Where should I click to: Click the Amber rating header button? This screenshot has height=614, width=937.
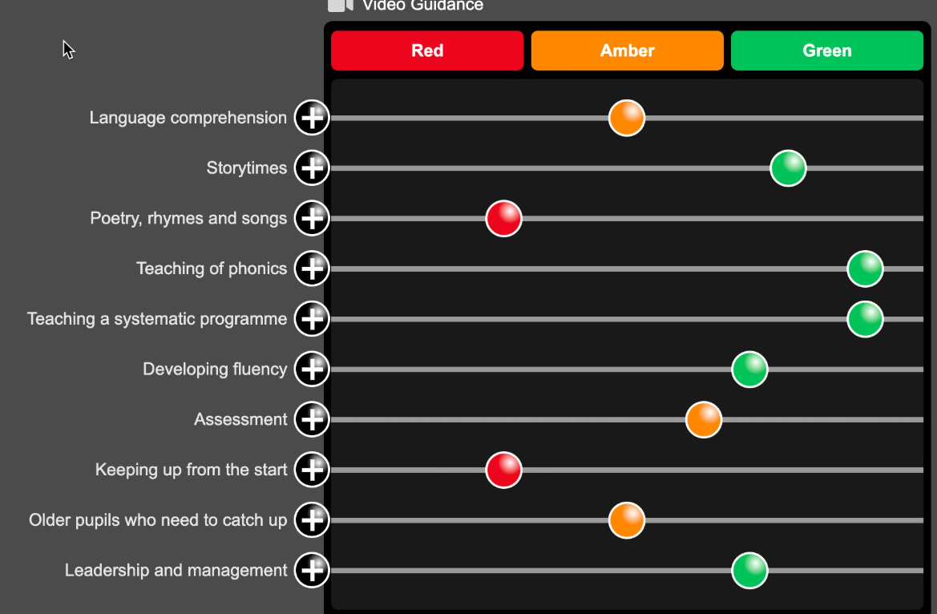627,50
